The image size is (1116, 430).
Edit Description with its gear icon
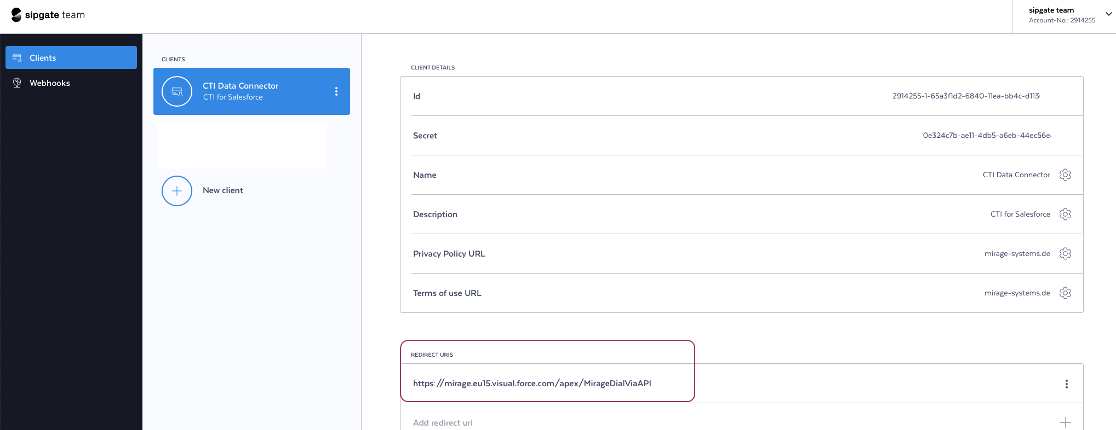coord(1065,214)
